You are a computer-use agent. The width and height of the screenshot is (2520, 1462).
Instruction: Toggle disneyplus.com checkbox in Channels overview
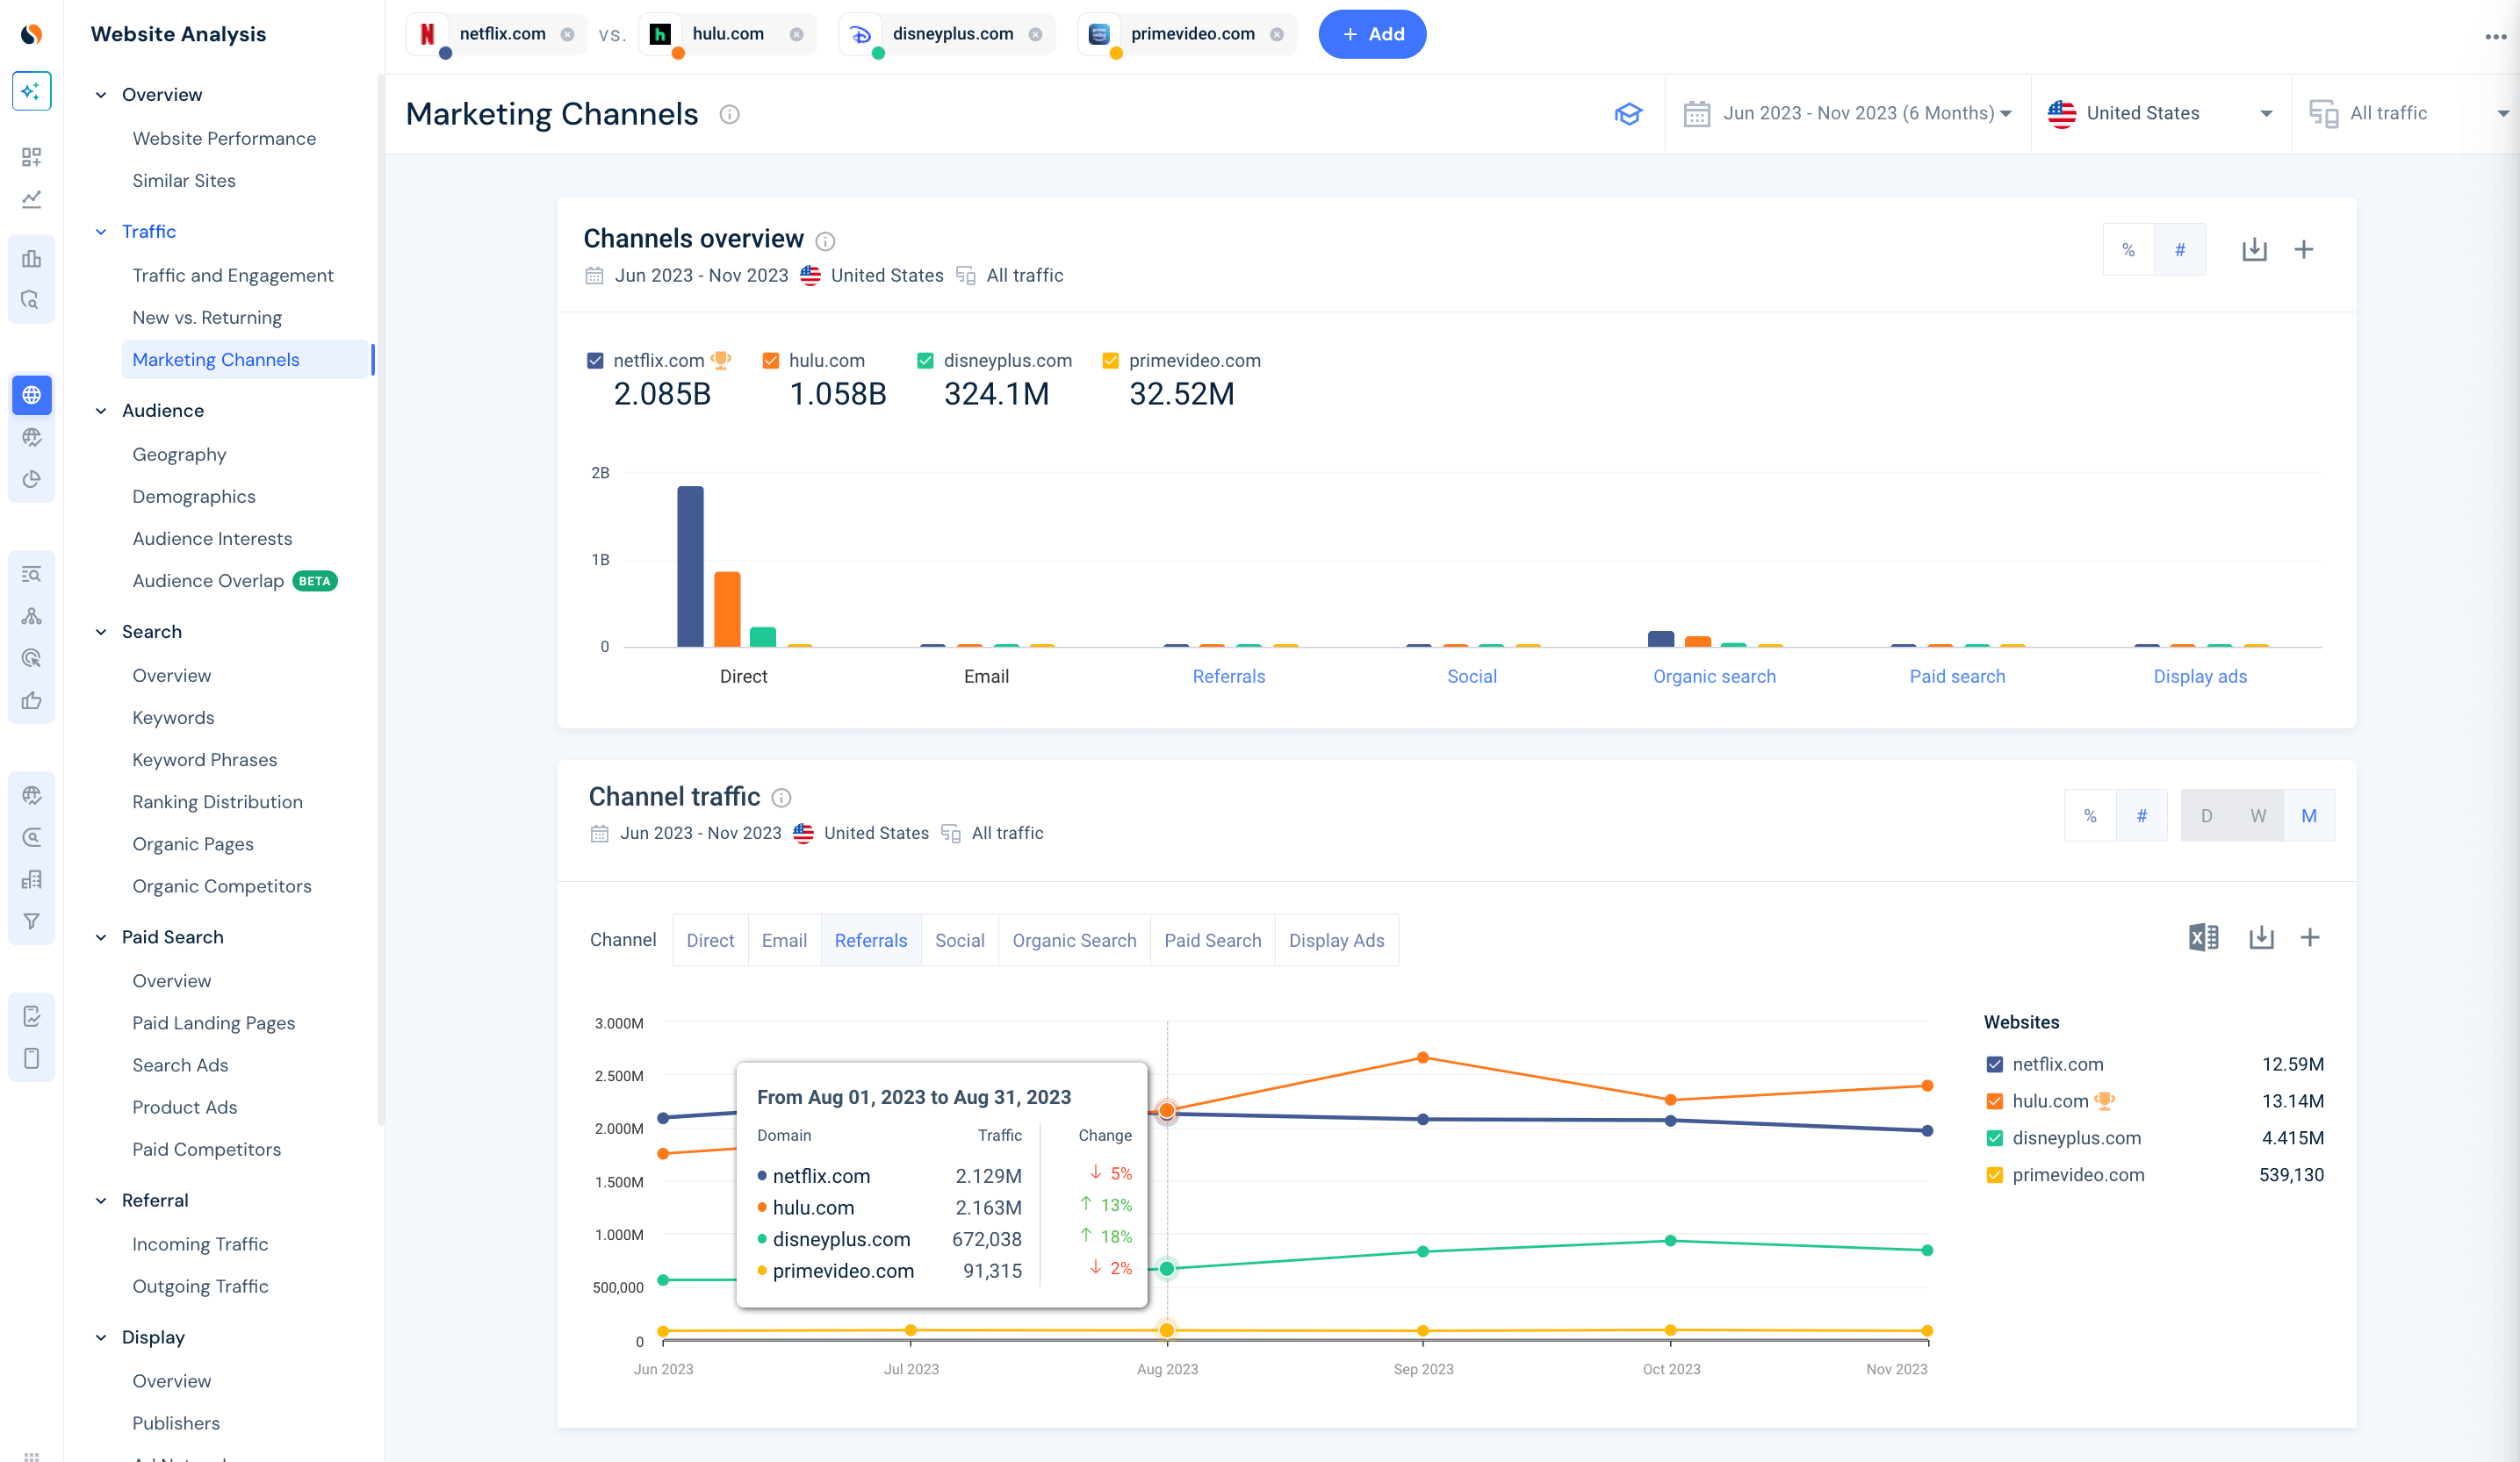point(925,361)
